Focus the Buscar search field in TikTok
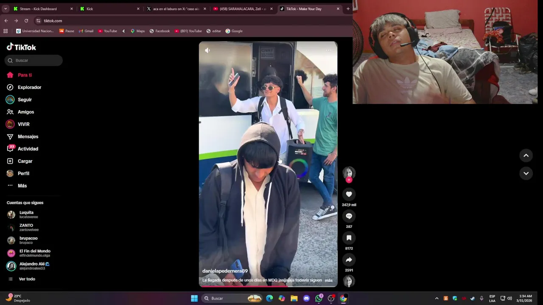Viewport: 543px width, 305px height. pos(34,61)
